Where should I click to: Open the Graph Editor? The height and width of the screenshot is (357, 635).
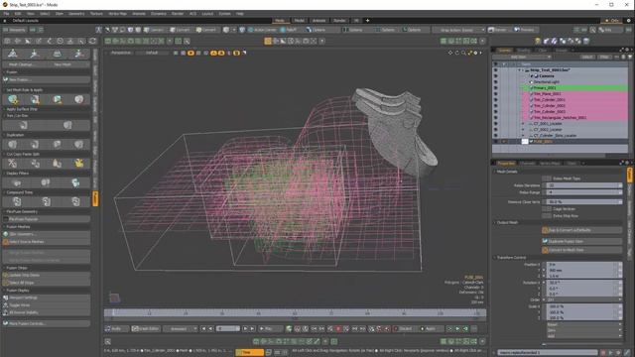(x=146, y=329)
